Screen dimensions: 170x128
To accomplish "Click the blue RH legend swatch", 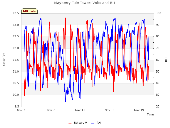I will coord(93,123).
